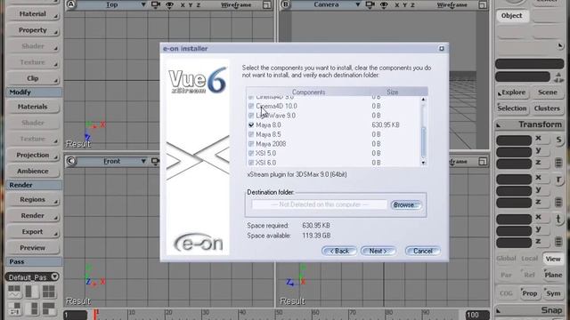Toggle Y axis button in Camera viewport header
Image resolution: width=570 pixels, height=320 pixels.
click(x=405, y=5)
